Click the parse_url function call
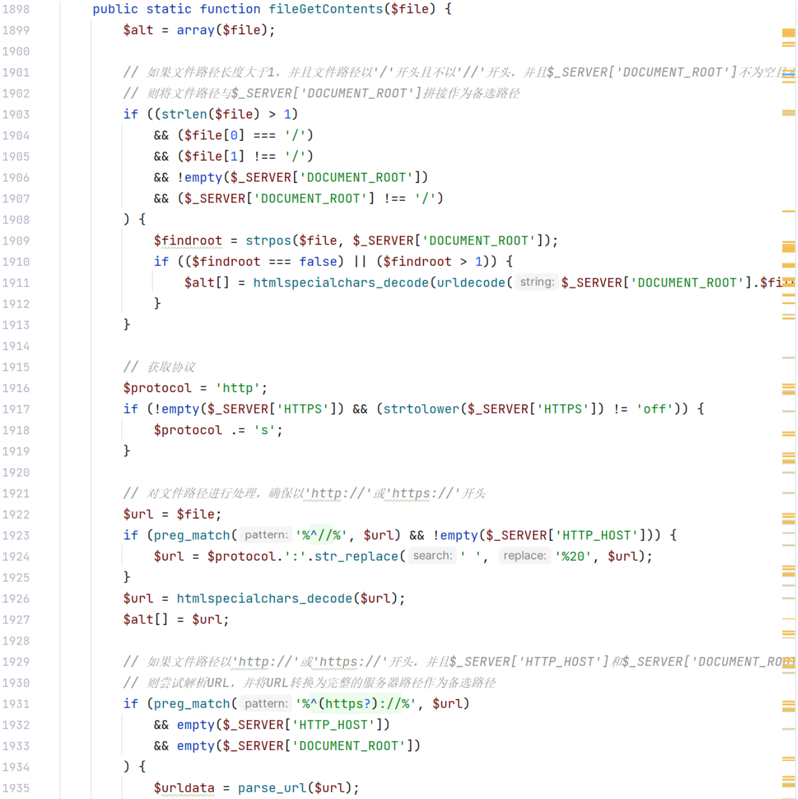This screenshot has width=798, height=799. pyautogui.click(x=272, y=788)
